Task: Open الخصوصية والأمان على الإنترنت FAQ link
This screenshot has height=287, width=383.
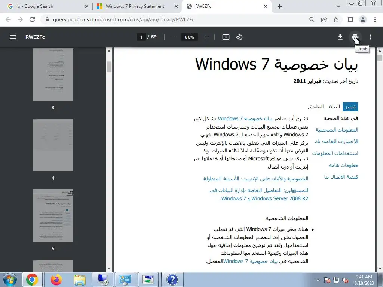Action: [x=255, y=179]
